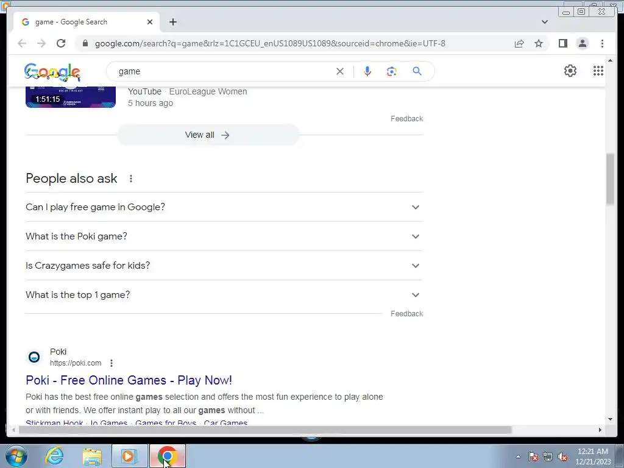Click the Google doodle logo
Screen dimensions: 624x468
click(52, 72)
